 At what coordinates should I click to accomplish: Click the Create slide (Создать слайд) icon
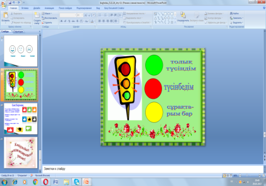click(37, 15)
